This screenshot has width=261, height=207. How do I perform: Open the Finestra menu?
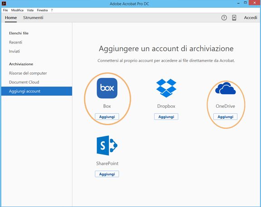pos(42,10)
